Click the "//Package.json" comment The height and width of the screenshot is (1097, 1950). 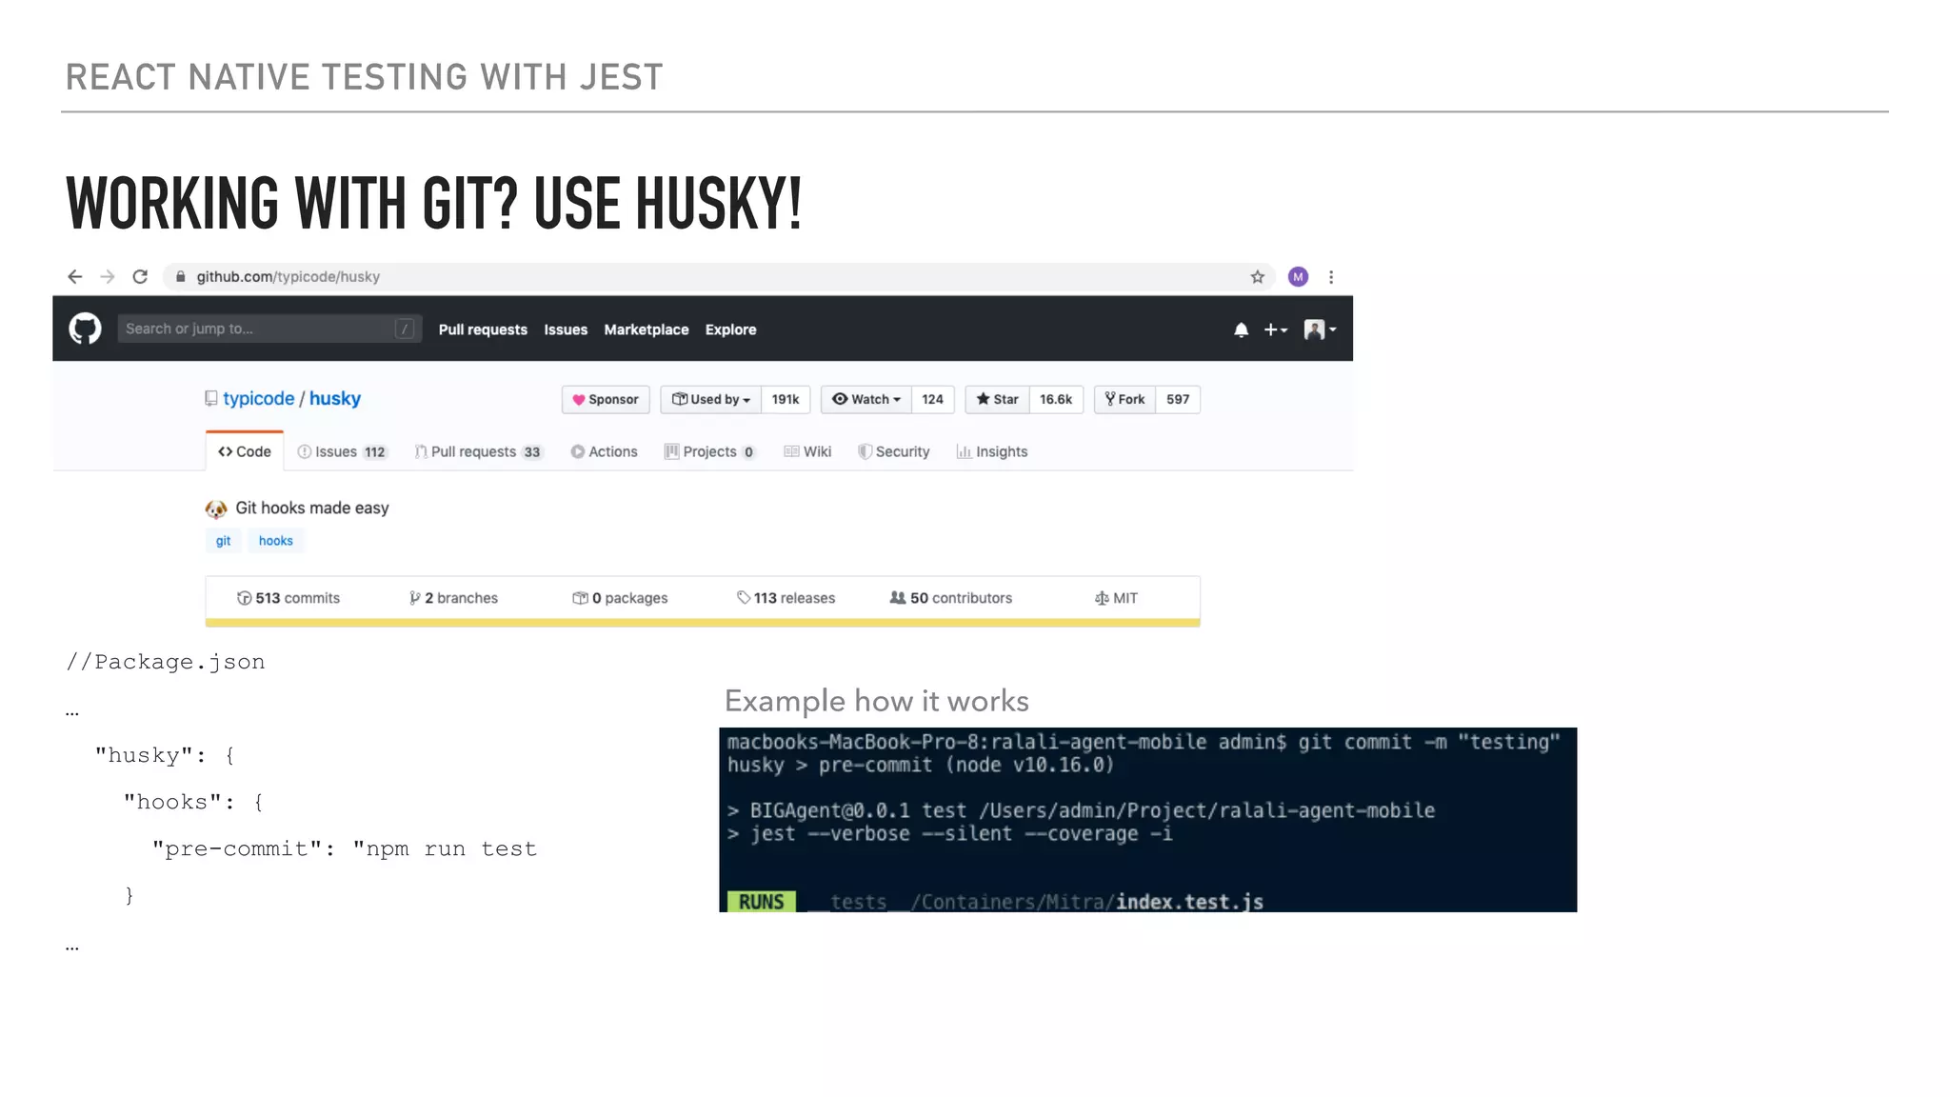[x=166, y=662]
